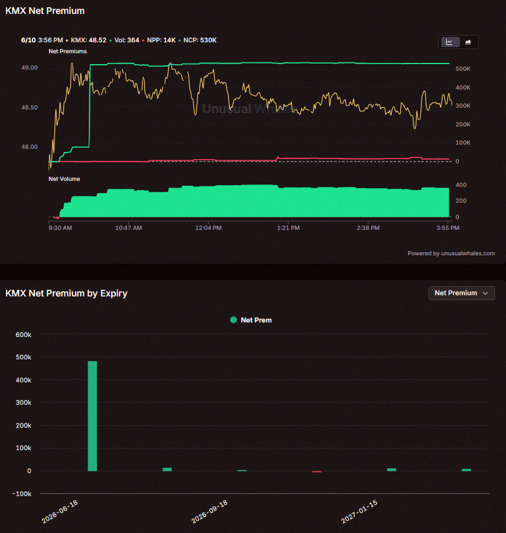Select the red negative net premium bar
506x533 pixels.
(317, 472)
